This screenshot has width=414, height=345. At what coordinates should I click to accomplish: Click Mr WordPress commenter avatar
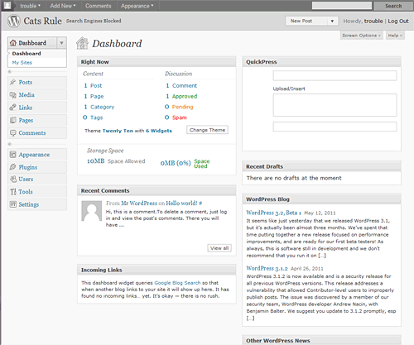91,211
